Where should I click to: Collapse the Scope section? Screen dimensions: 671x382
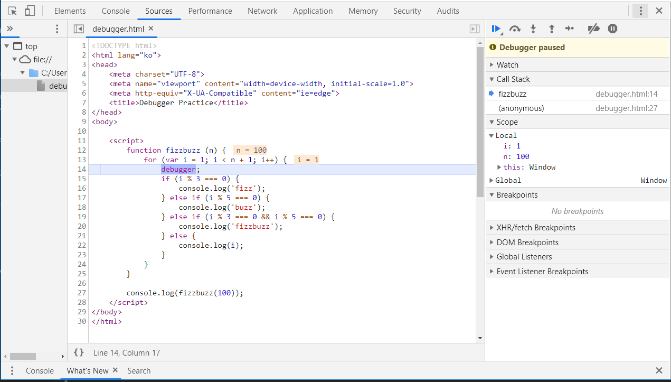tap(578, 122)
